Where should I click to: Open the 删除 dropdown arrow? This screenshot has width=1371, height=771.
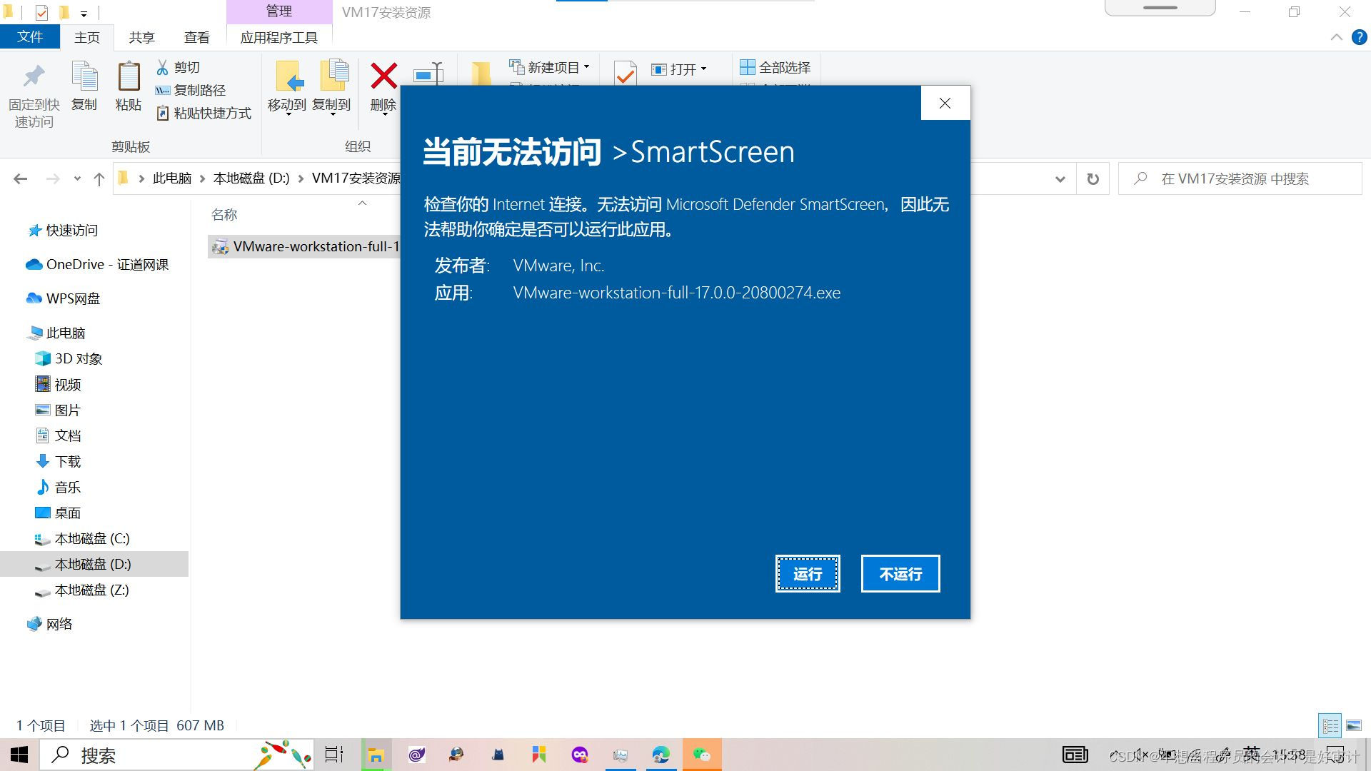pyautogui.click(x=384, y=114)
